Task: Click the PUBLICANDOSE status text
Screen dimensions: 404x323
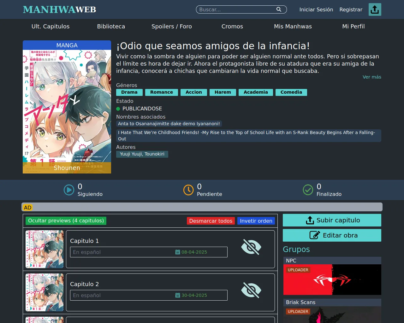Action: pos(142,109)
